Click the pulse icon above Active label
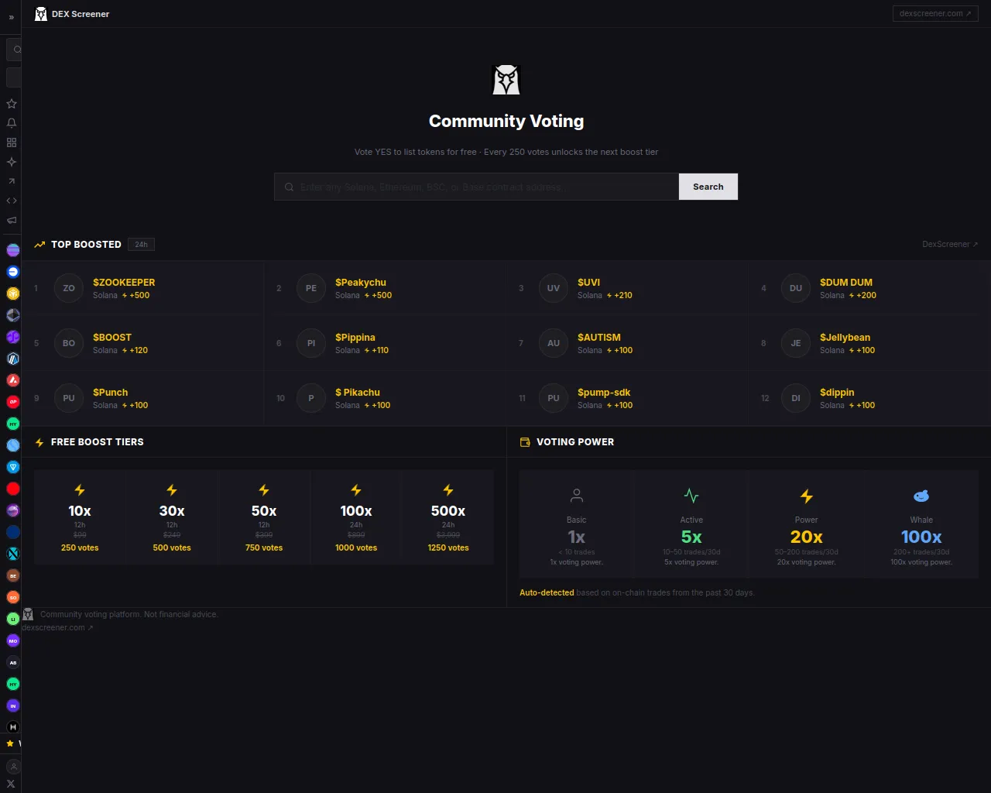991x793 pixels. click(x=691, y=496)
